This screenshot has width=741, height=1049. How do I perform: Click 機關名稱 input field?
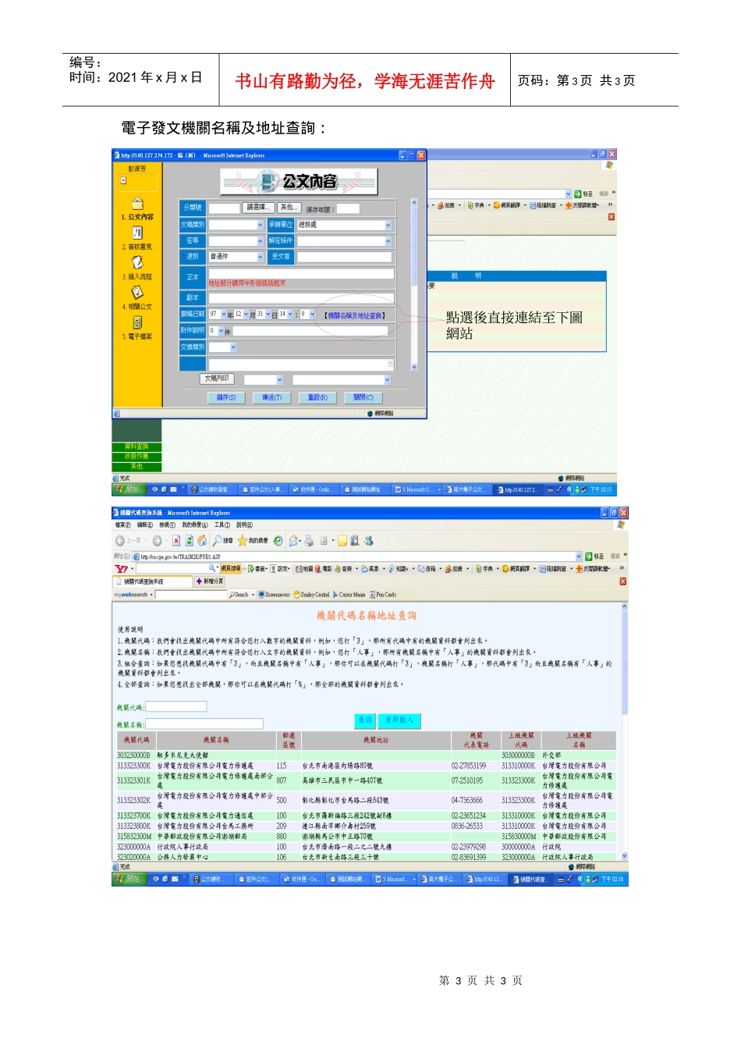(x=204, y=724)
